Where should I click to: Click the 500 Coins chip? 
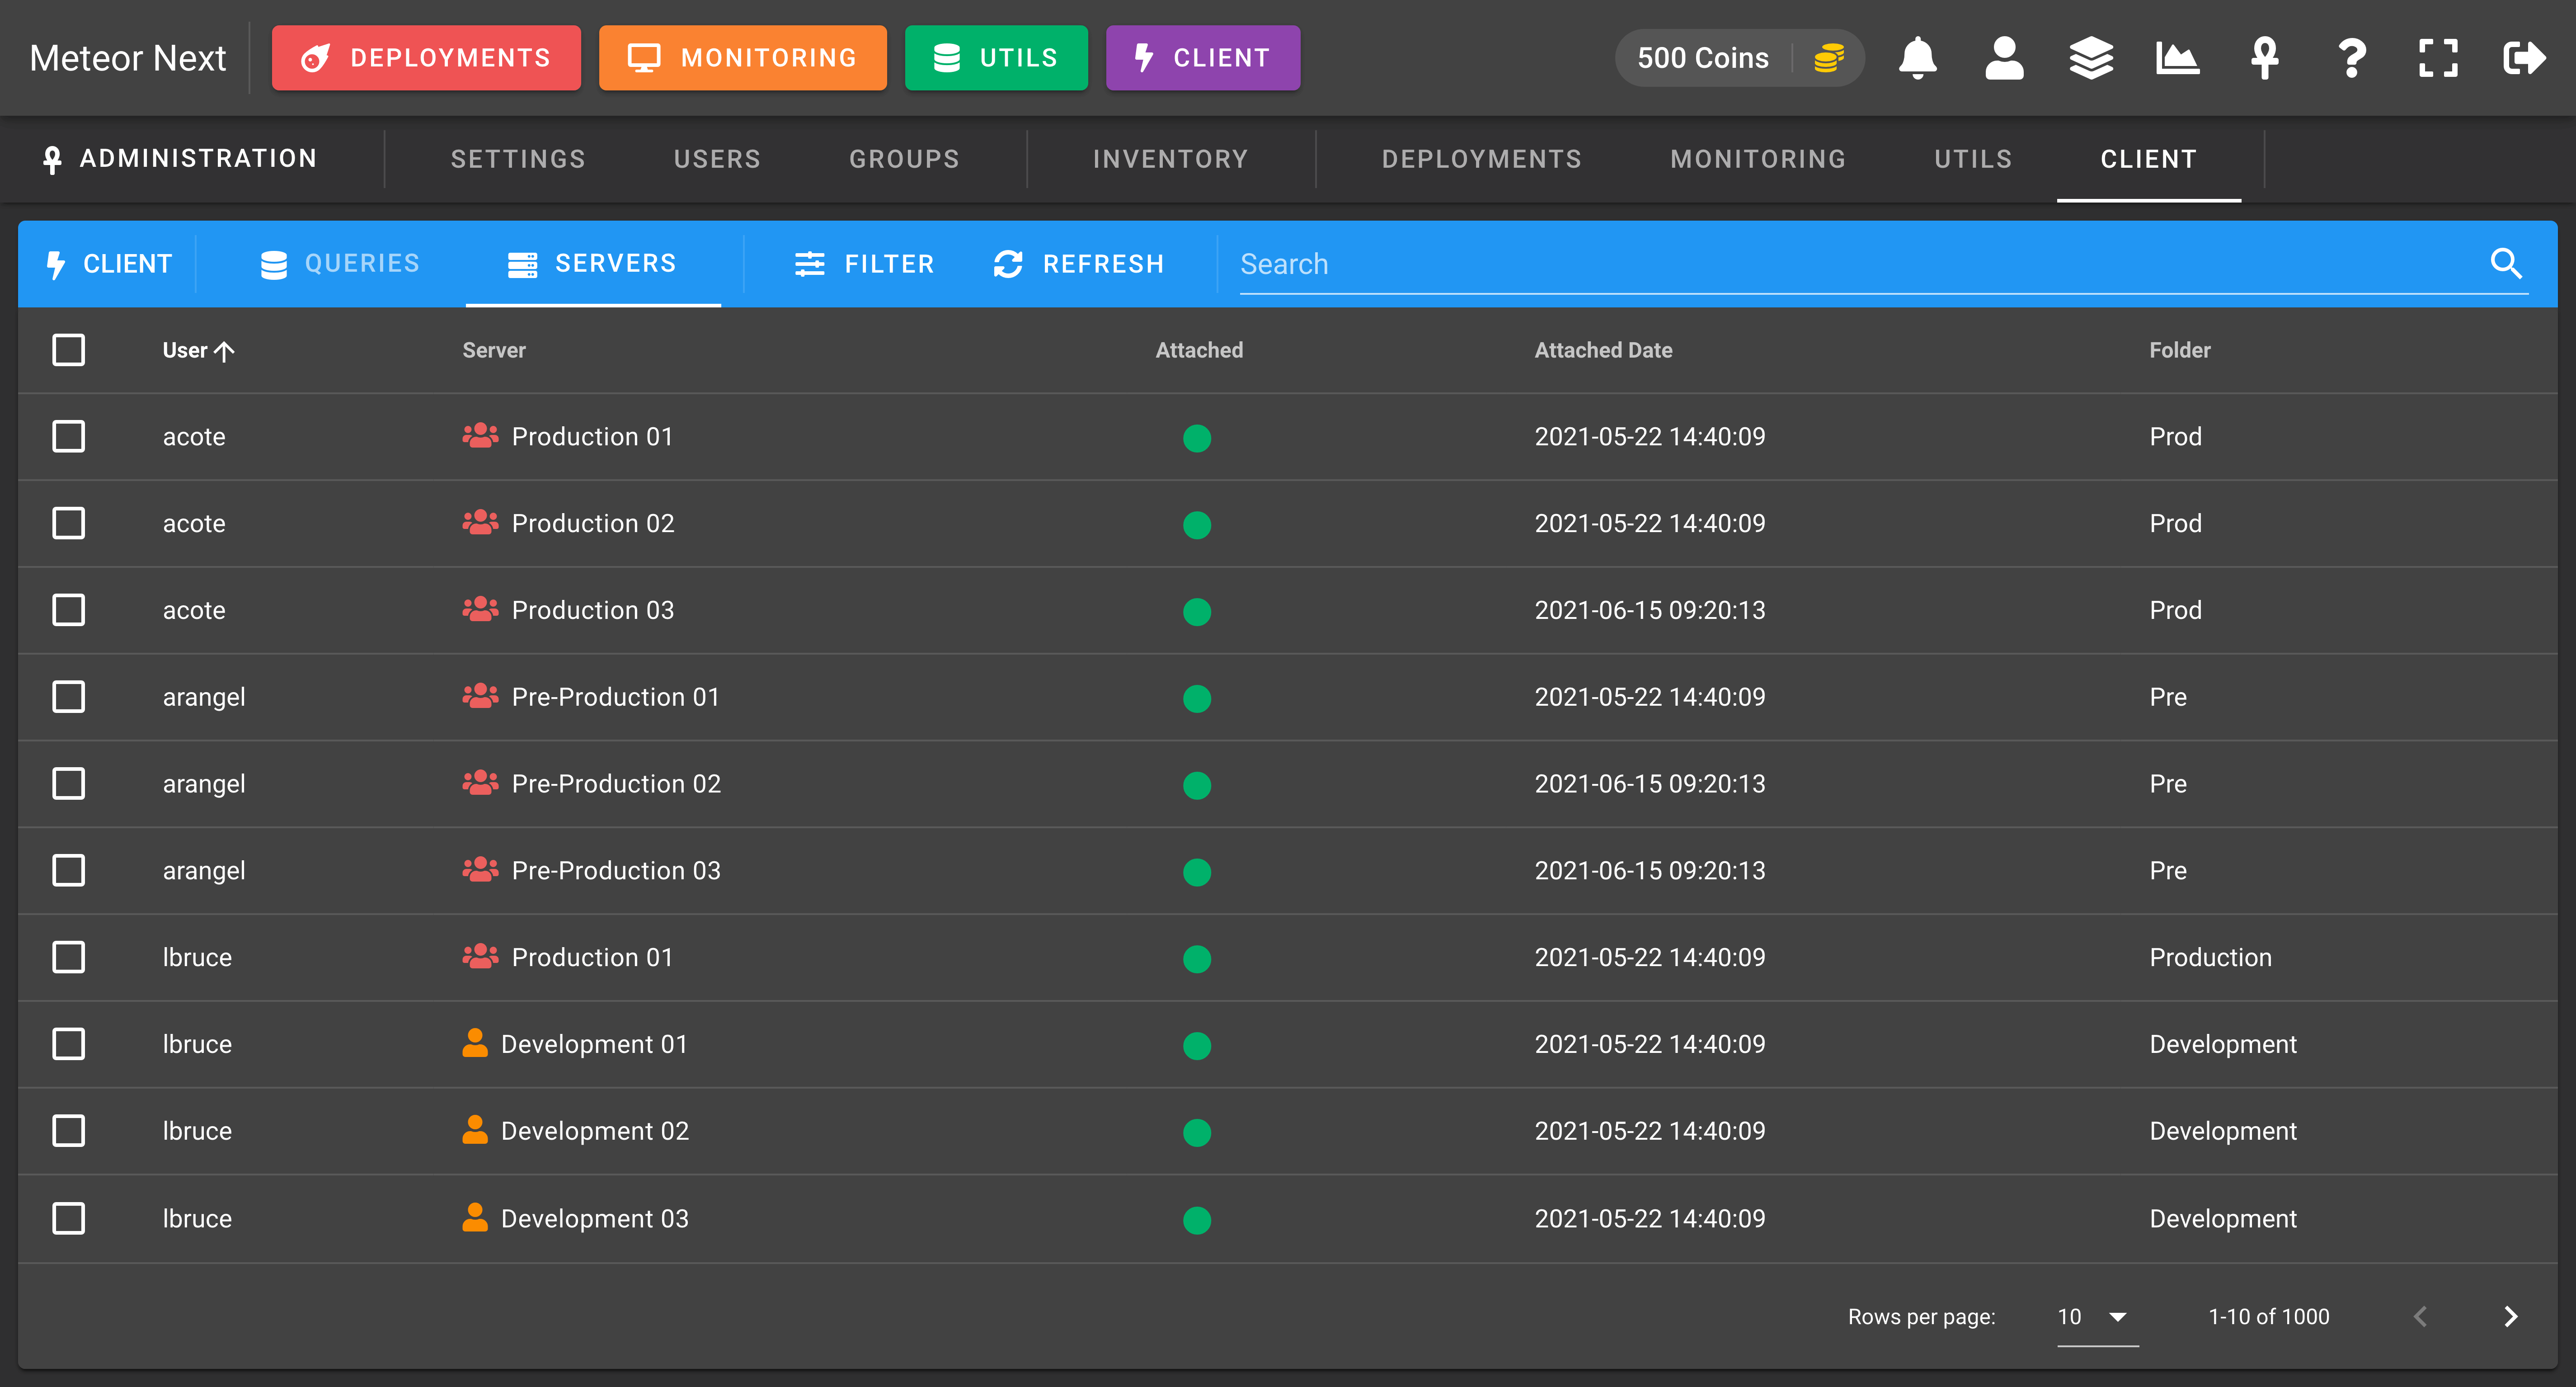(x=1739, y=58)
